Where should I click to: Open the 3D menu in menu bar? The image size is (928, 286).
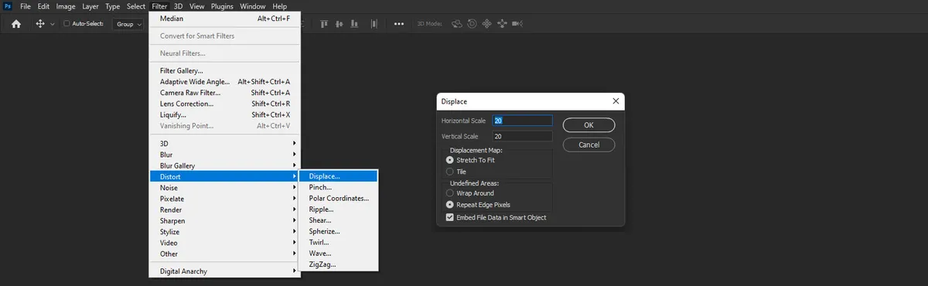click(x=178, y=6)
